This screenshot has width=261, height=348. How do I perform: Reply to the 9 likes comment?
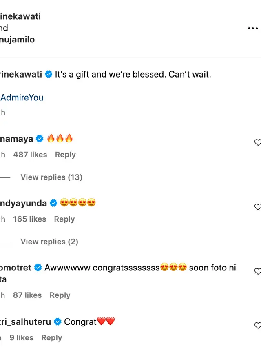[x=52, y=337]
